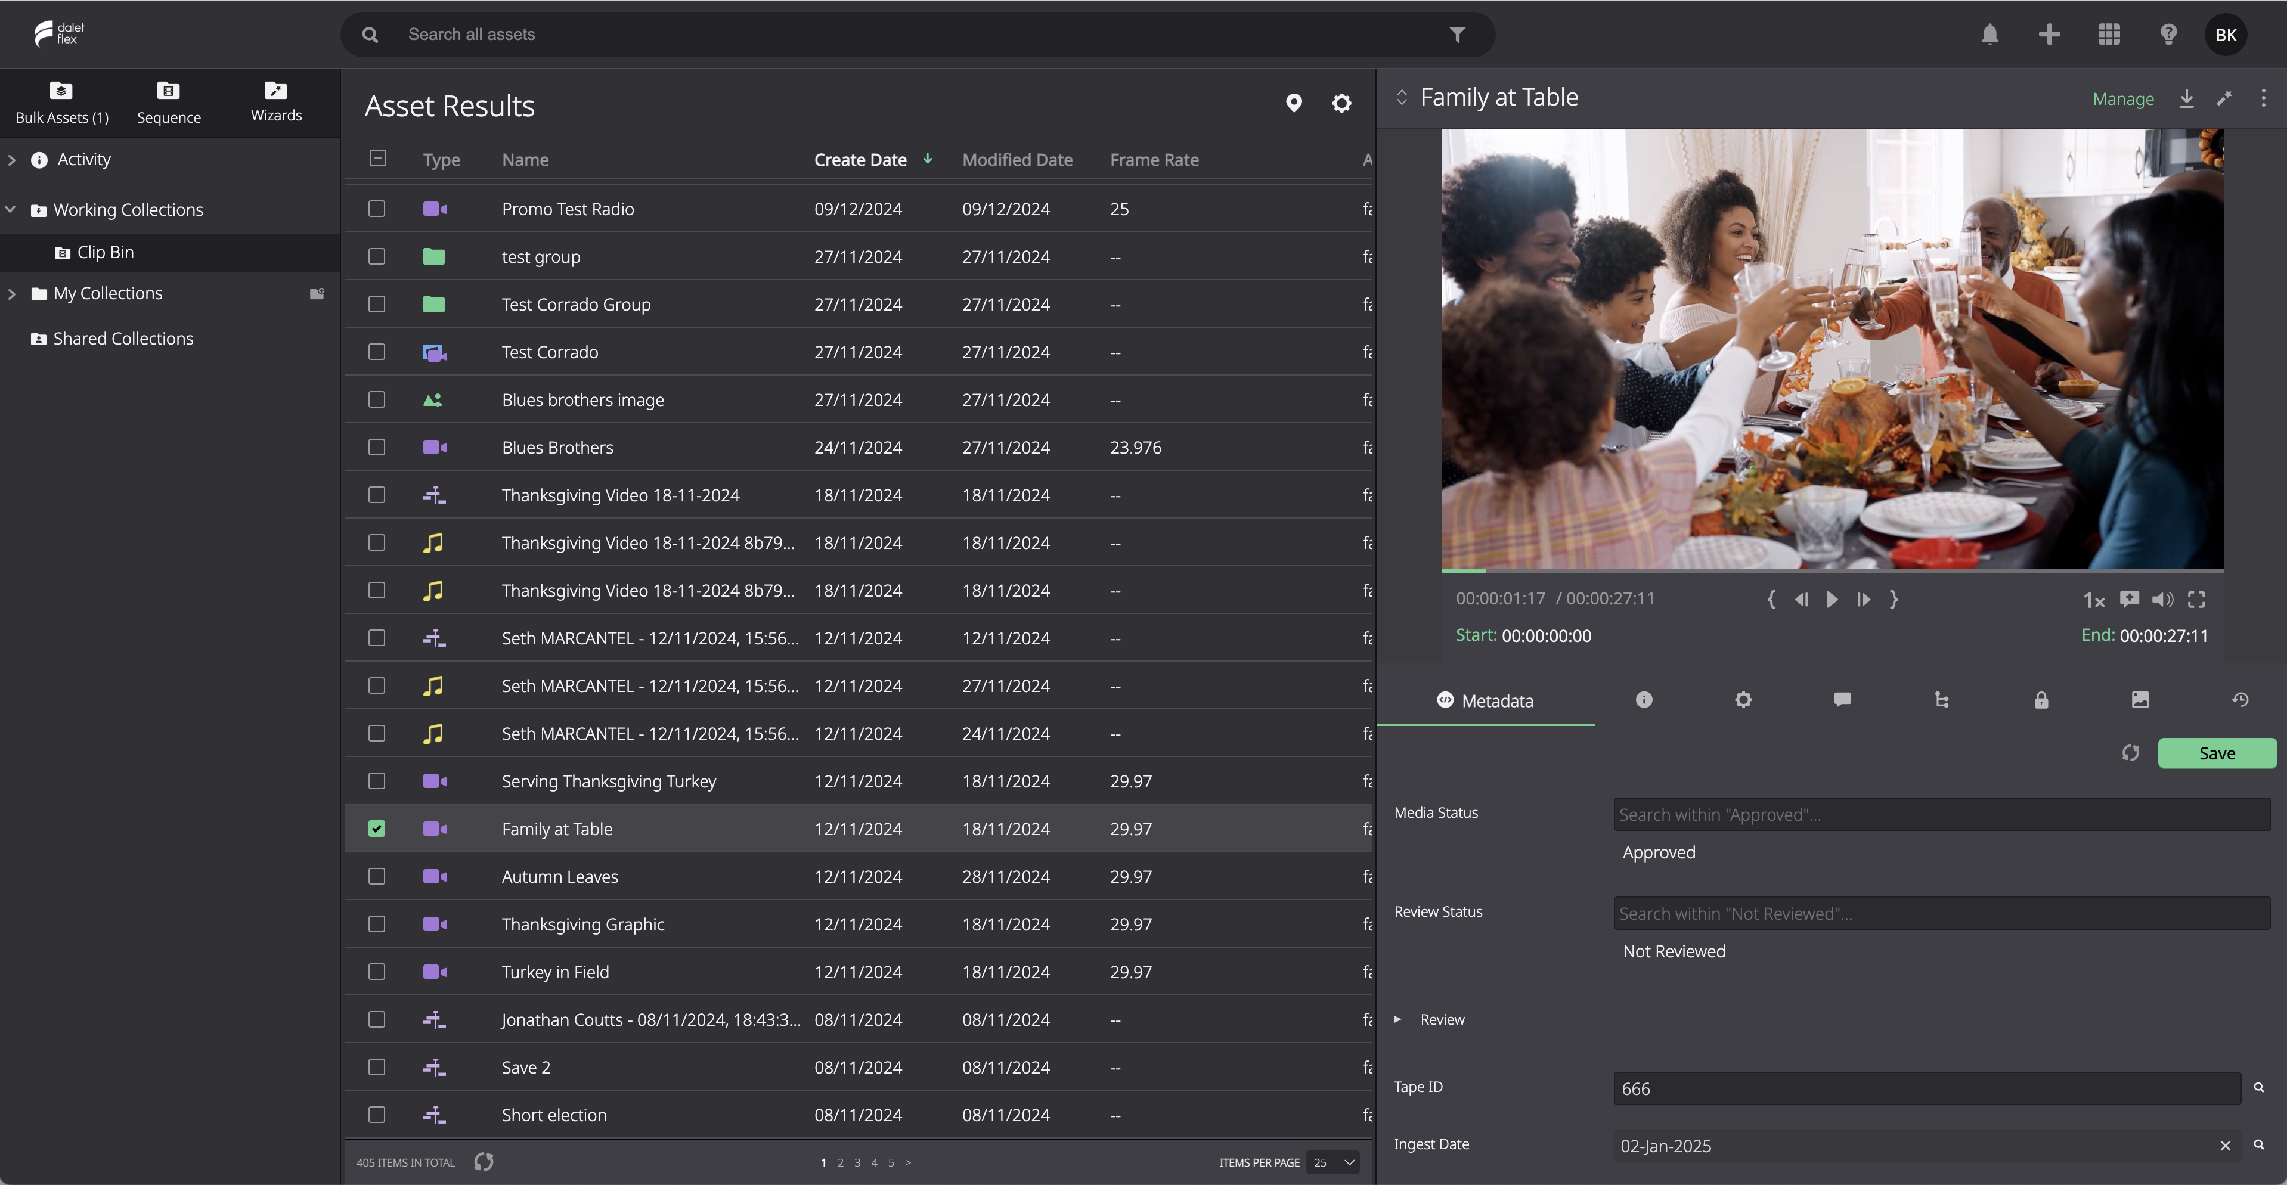Select the Blues Brothers row checkbox

[x=376, y=448]
